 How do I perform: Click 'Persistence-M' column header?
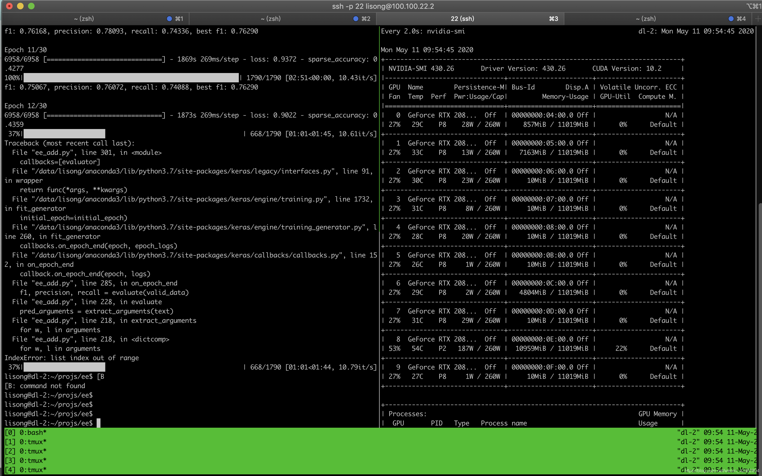point(479,87)
